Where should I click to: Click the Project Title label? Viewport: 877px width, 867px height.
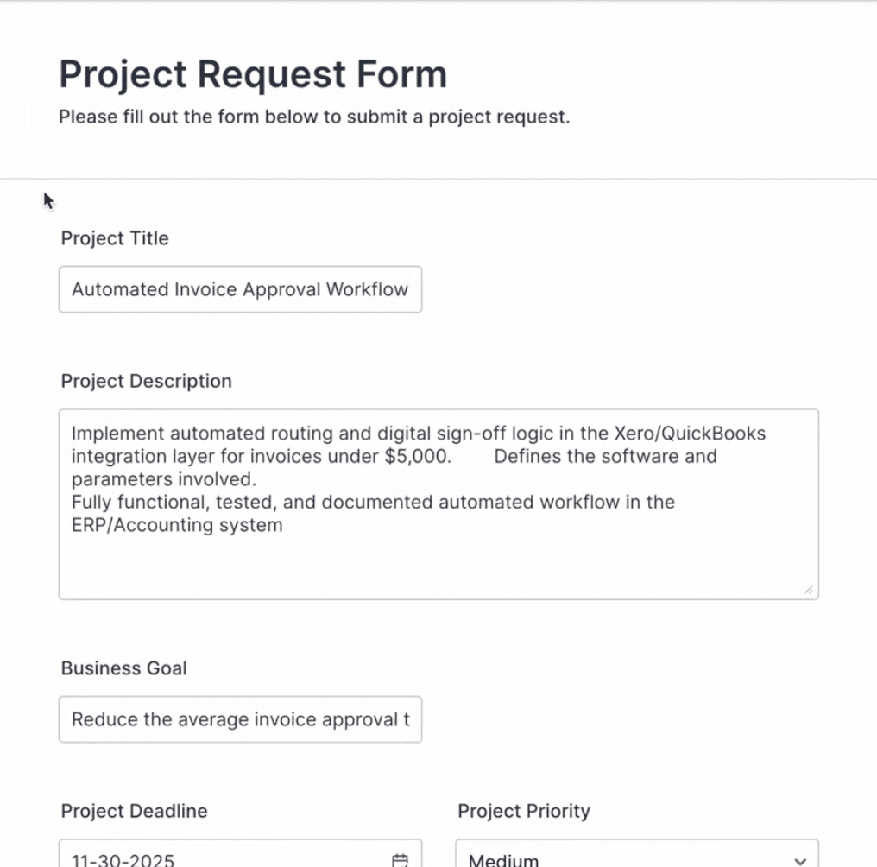[115, 238]
